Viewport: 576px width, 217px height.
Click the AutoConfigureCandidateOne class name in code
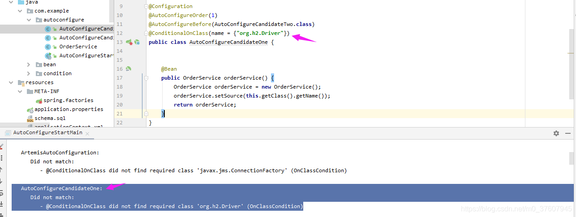click(228, 42)
